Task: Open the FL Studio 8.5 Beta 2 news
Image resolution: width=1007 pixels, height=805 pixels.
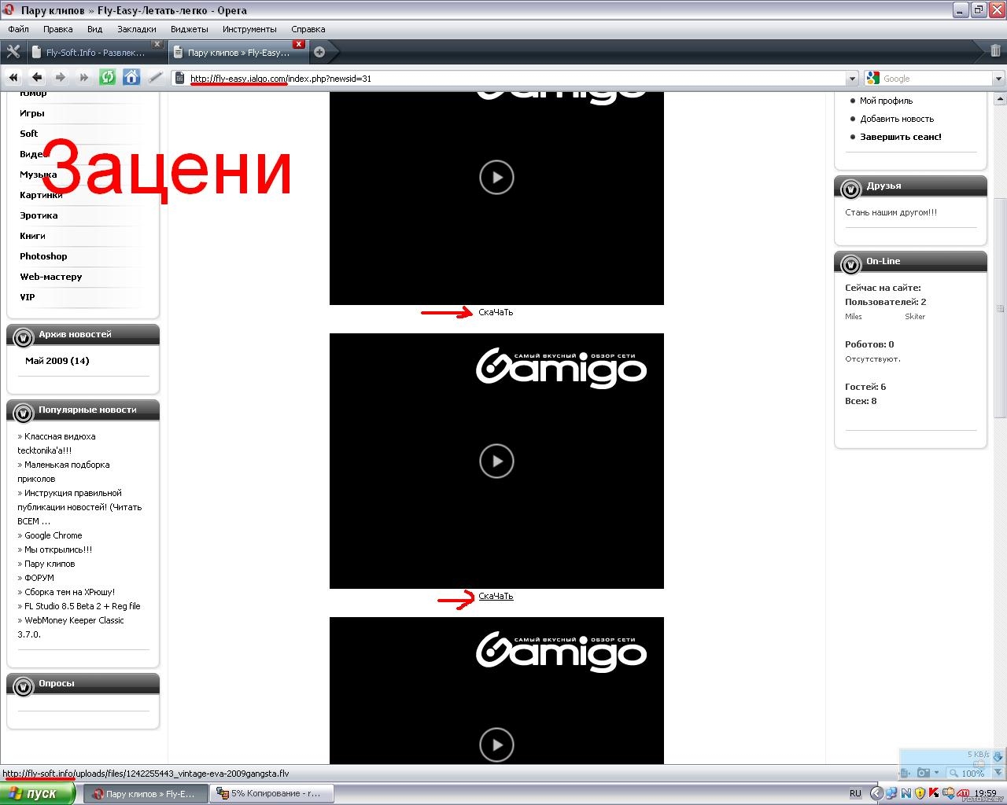Action: click(x=83, y=606)
